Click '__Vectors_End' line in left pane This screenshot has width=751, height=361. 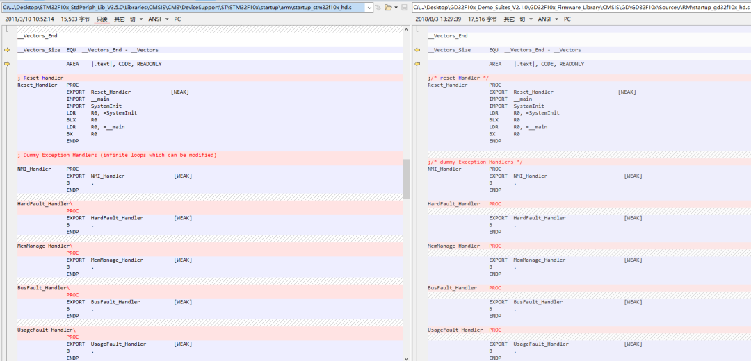click(x=38, y=36)
